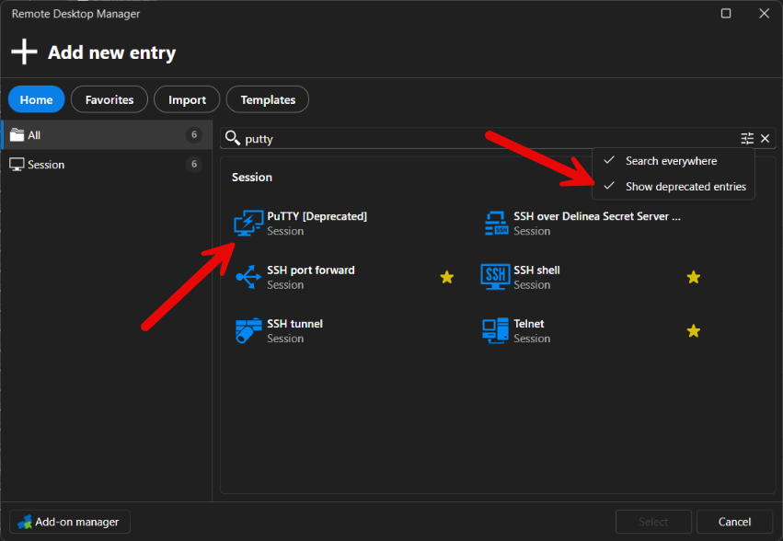Toggle favorite star for SSH port forward
The image size is (783, 541).
point(447,277)
